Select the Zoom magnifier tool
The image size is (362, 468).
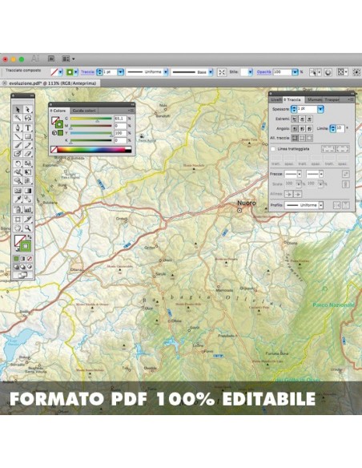28,228
